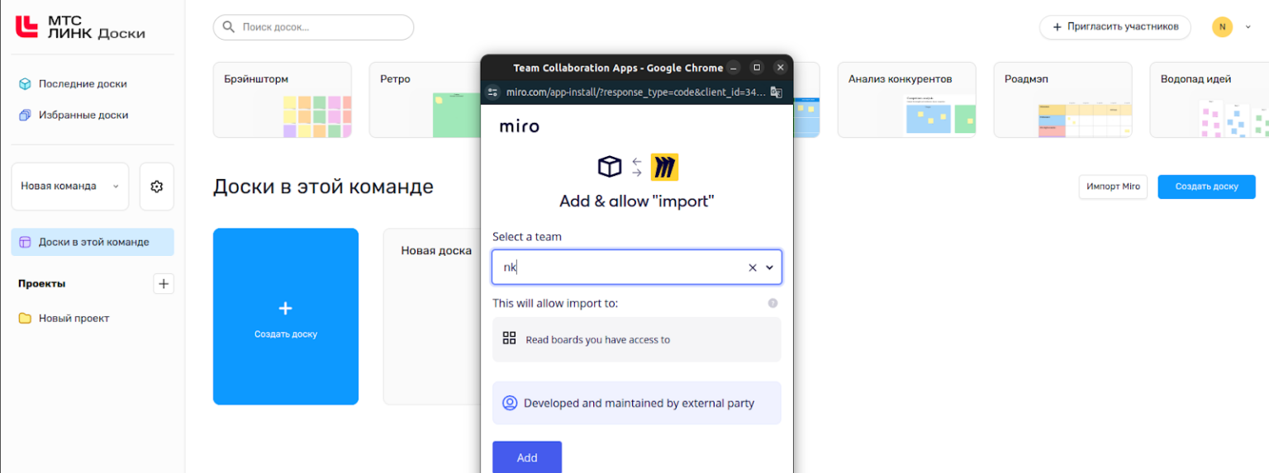Viewport: 1269px width, 473px height.
Task: Open the Ретро template
Action: click(x=425, y=100)
